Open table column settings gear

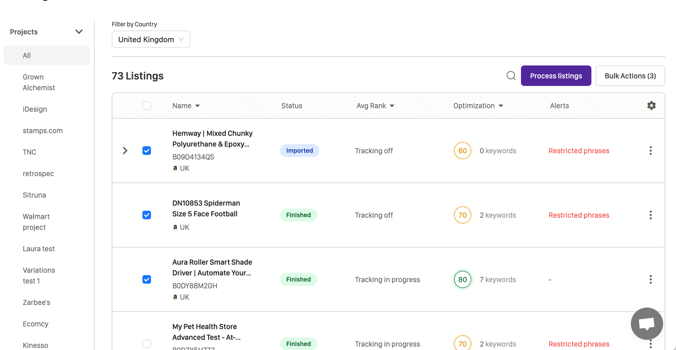point(651,106)
